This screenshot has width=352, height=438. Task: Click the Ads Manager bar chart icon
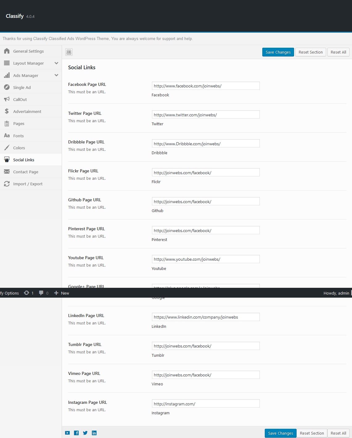click(7, 75)
